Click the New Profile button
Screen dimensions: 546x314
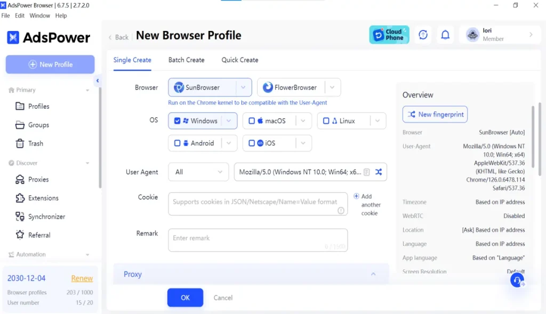point(50,65)
